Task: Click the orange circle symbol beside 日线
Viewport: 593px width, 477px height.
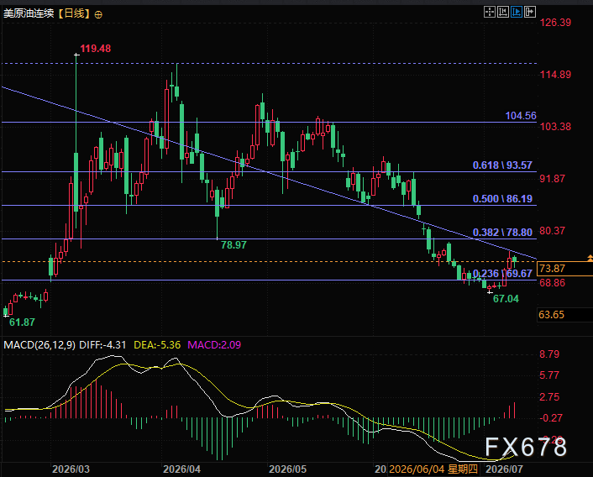Action: (x=98, y=15)
